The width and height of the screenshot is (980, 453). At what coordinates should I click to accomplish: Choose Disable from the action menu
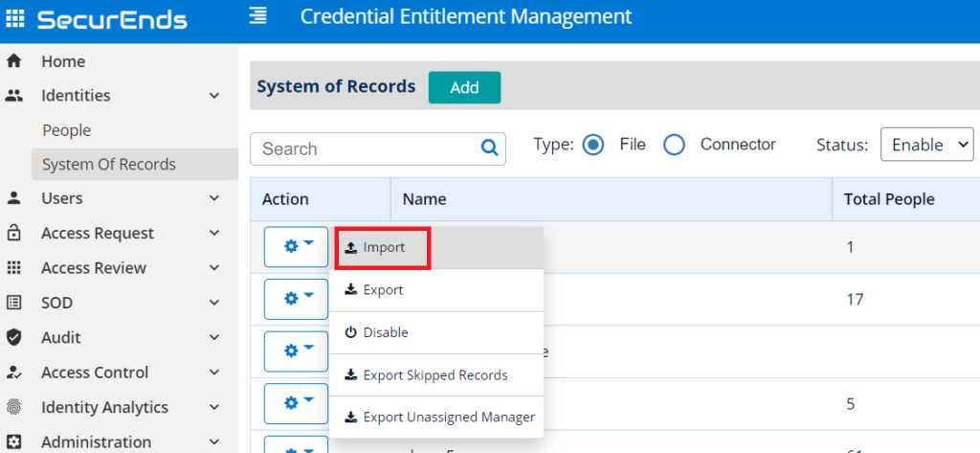[436, 332]
